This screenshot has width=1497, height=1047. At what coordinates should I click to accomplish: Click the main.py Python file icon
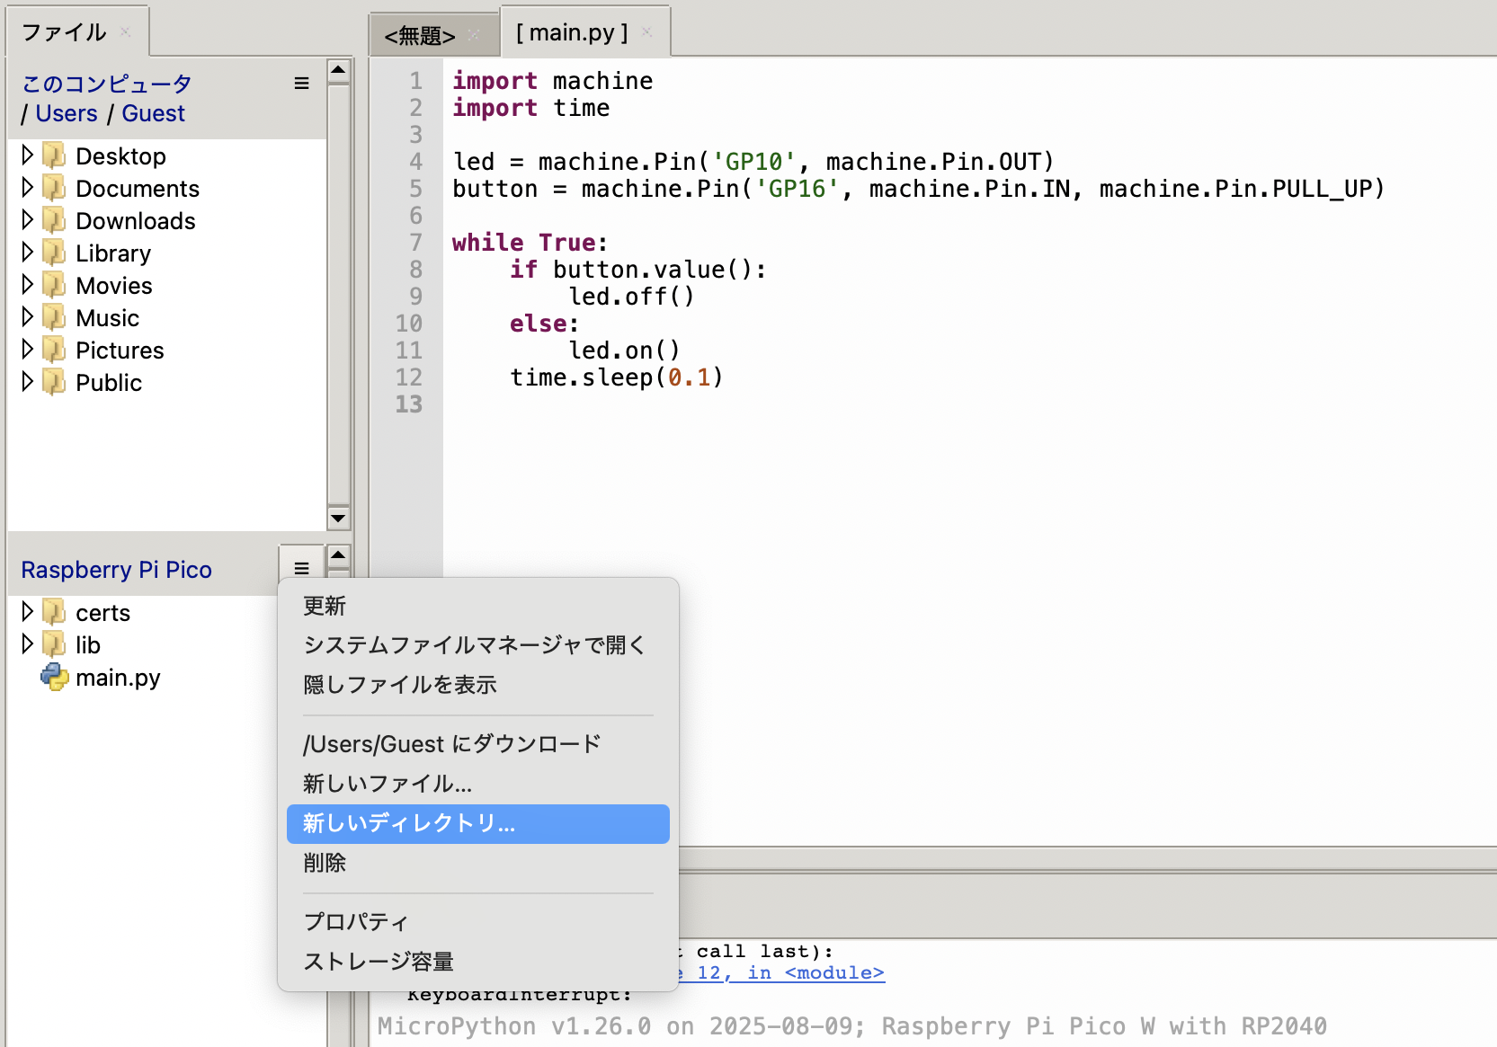point(55,677)
